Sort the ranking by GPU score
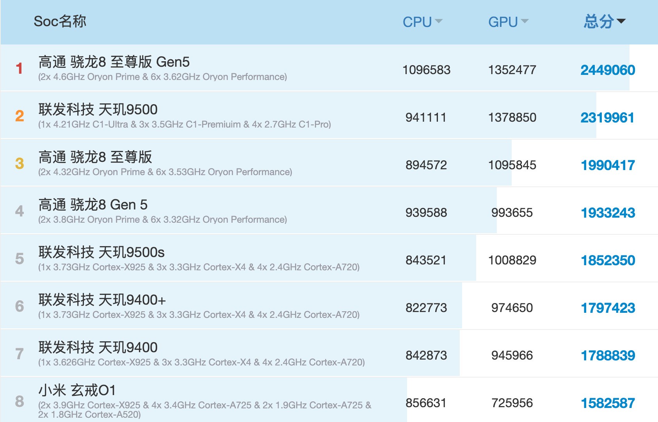Image resolution: width=658 pixels, height=422 pixels. tap(507, 22)
